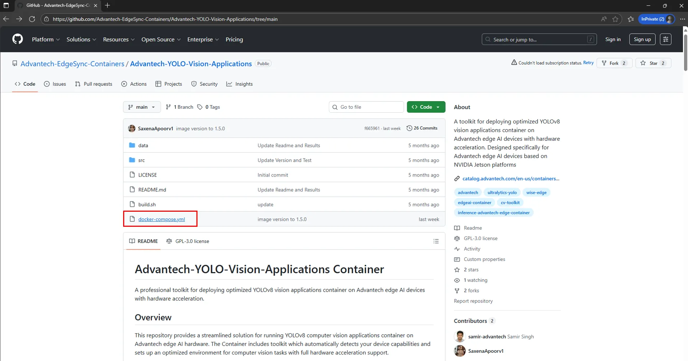
Task: Switch to the Pull requests tab
Action: click(x=93, y=84)
